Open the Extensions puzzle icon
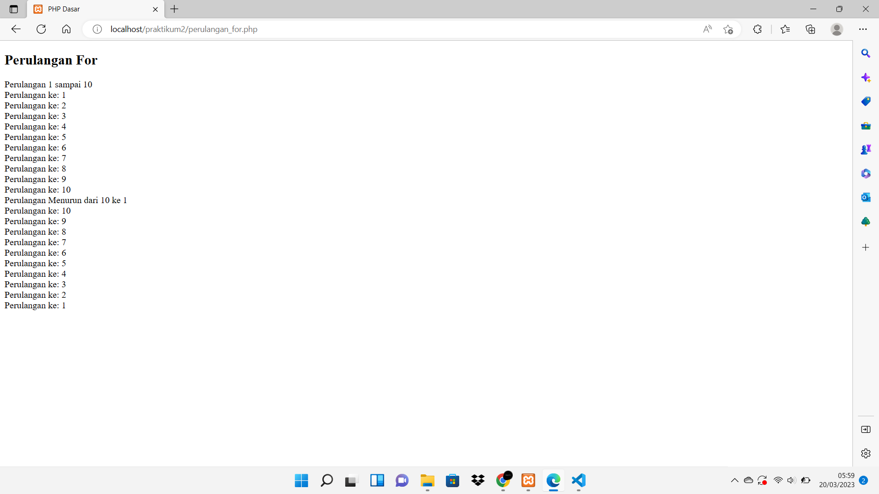879x494 pixels. [x=757, y=29]
